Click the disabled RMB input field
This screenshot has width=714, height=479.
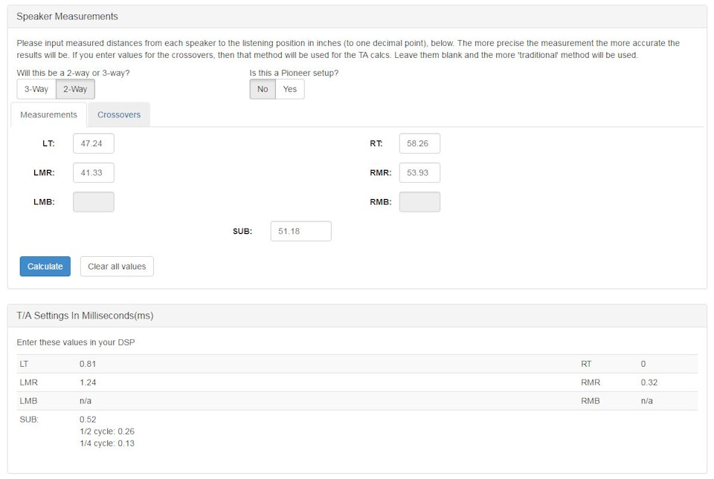click(x=419, y=202)
